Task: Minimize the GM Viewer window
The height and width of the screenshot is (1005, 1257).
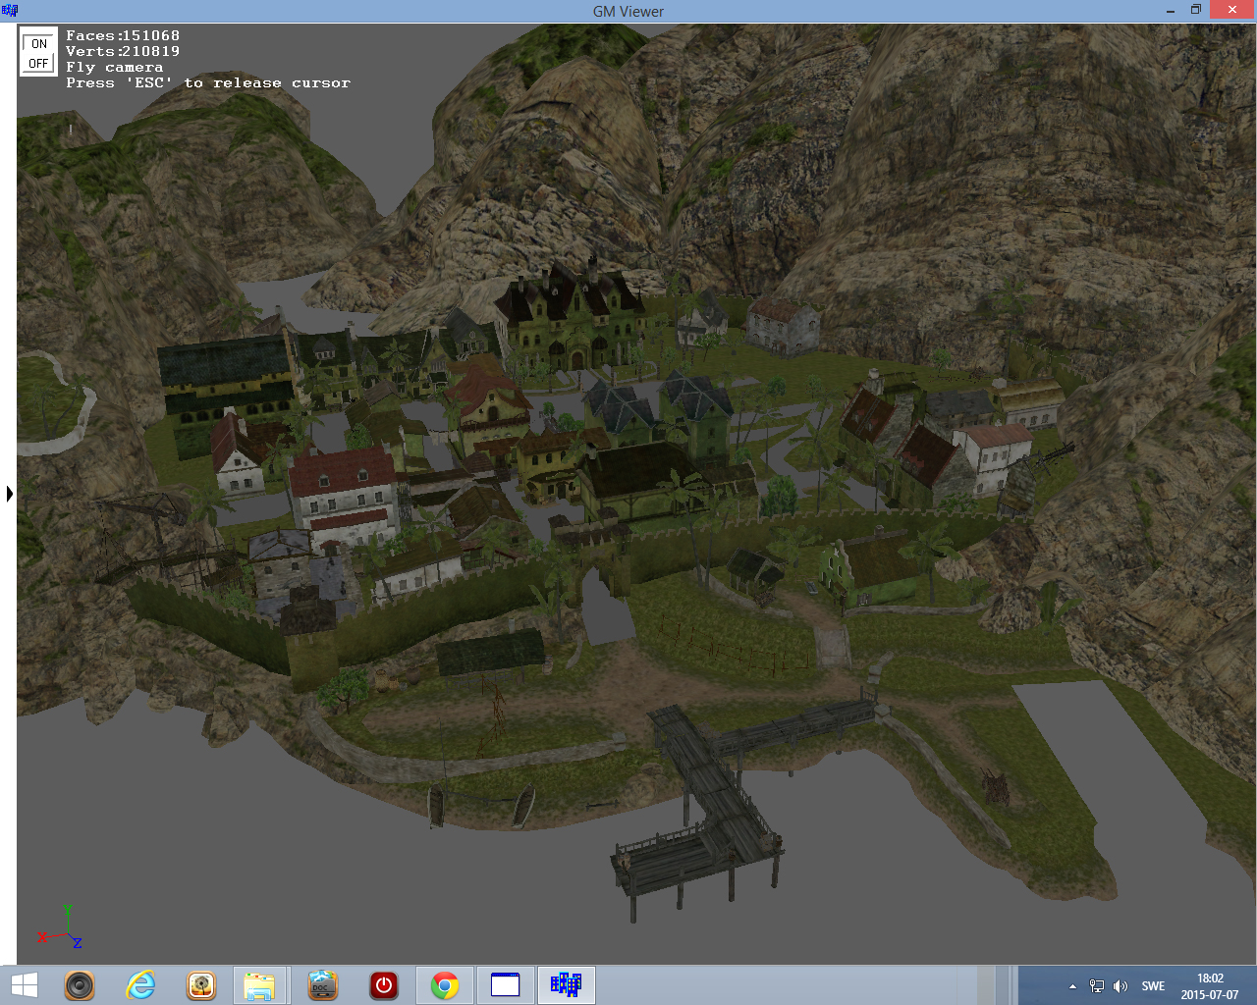Action: pos(1172,11)
